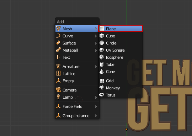The height and width of the screenshot is (136, 192).
Task: Click the Text F icon
Action: point(58,57)
